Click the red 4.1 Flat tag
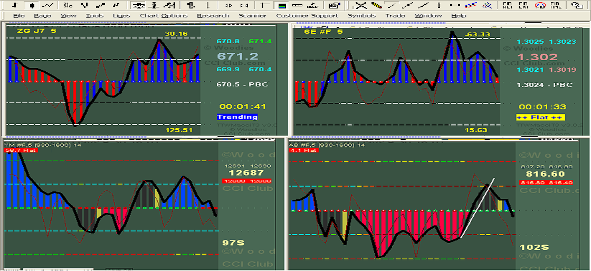 pos(303,150)
